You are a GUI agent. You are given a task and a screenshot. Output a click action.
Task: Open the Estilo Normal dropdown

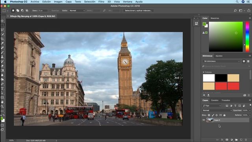tap(77, 11)
